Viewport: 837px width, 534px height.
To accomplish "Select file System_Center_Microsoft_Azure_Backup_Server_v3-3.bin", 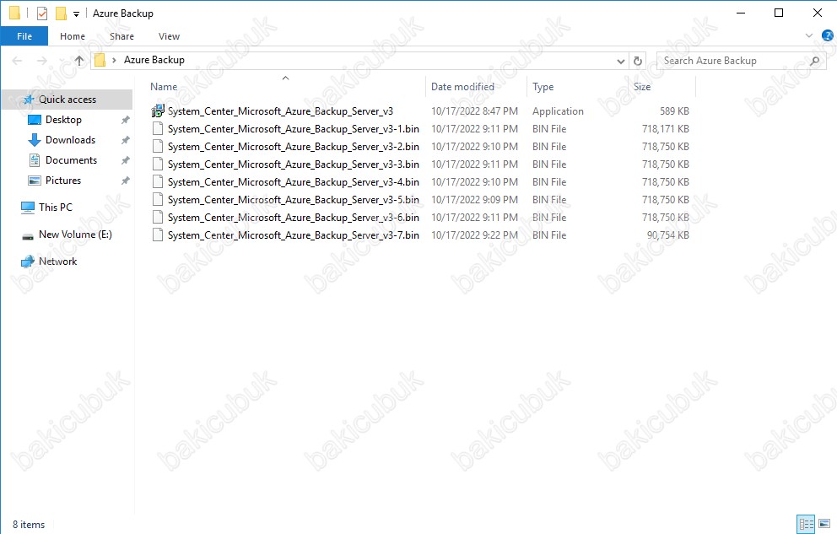I will (293, 165).
